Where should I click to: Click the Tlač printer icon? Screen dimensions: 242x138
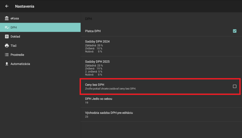tap(7, 46)
